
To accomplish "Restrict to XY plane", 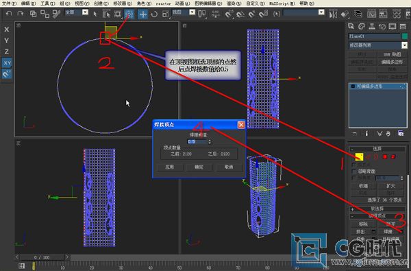I will point(7,62).
